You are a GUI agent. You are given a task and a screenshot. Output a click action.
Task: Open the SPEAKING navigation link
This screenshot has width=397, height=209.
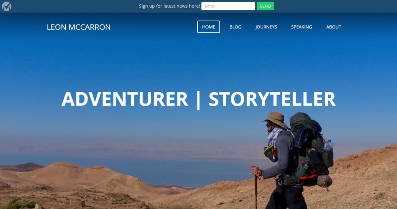tap(302, 27)
